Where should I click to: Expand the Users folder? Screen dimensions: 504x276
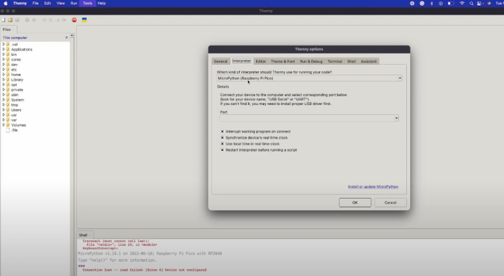3,110
